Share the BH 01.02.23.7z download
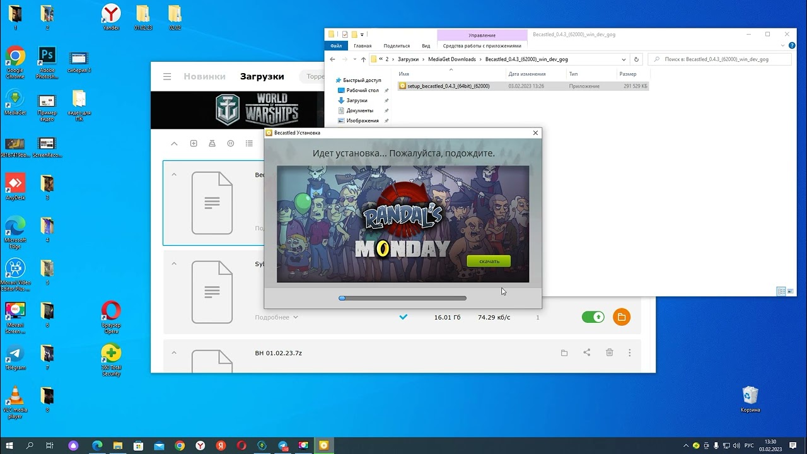The height and width of the screenshot is (454, 807). pyautogui.click(x=587, y=352)
